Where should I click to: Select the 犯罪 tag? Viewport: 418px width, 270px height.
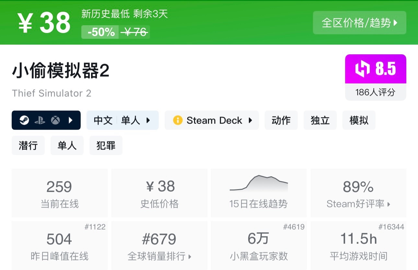pos(106,145)
